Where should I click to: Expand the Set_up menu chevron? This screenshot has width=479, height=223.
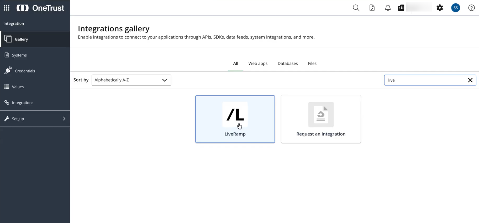pyautogui.click(x=64, y=119)
